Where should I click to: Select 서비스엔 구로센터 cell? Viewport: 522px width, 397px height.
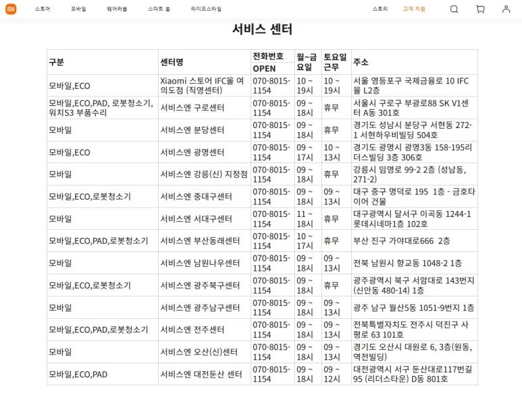205,108
